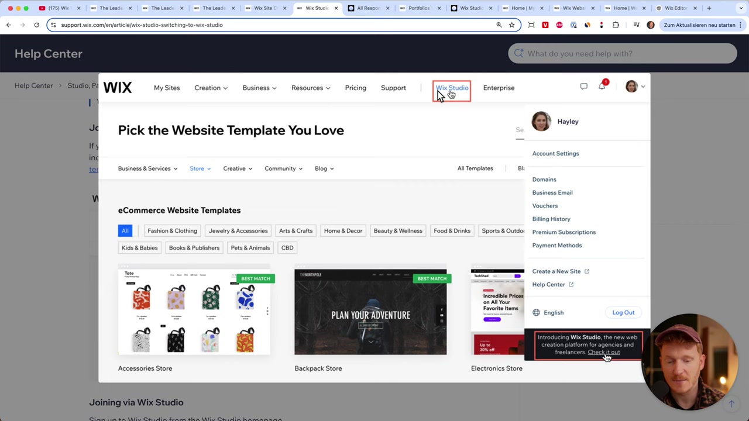This screenshot has width=749, height=421.
Task: Filter by Food & Drinks
Action: (x=452, y=231)
